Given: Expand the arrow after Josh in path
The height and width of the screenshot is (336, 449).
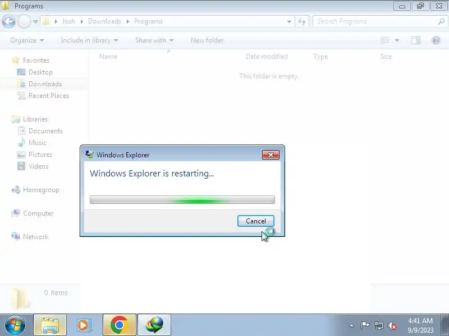Looking at the screenshot, I should 81,21.
